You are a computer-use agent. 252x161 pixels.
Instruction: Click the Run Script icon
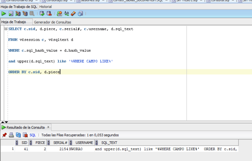(x=11, y=14)
